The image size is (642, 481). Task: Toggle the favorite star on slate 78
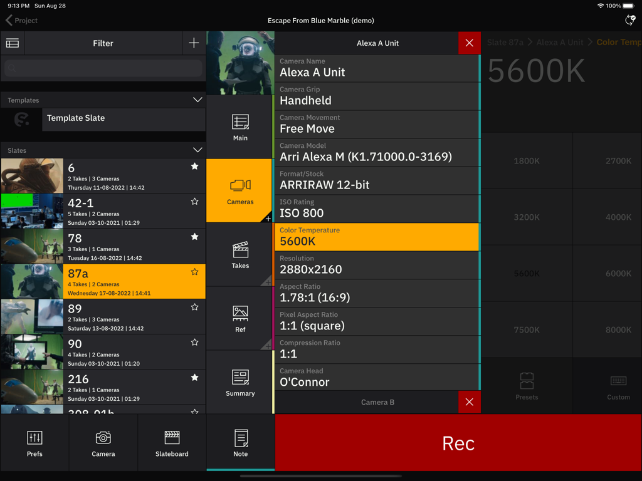point(194,237)
